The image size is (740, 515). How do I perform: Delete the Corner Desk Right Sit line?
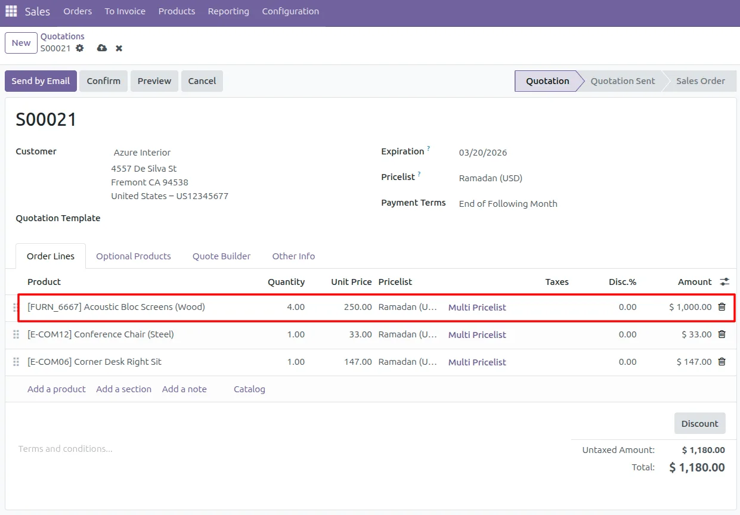tap(722, 362)
